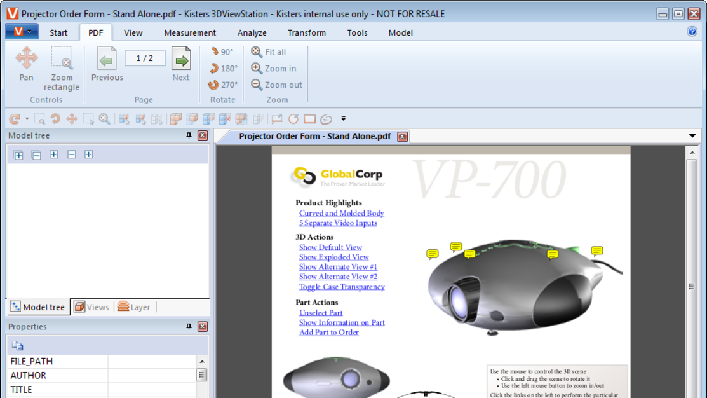The image size is (707, 398).
Task: Select the rectangle-select cursor icon in quick toolbar
Action: (x=88, y=119)
